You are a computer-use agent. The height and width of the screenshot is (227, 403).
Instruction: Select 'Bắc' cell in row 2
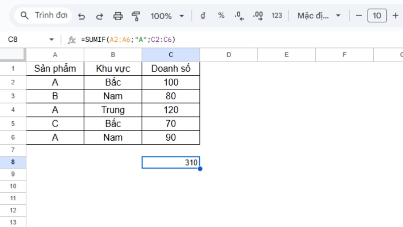coord(113,82)
